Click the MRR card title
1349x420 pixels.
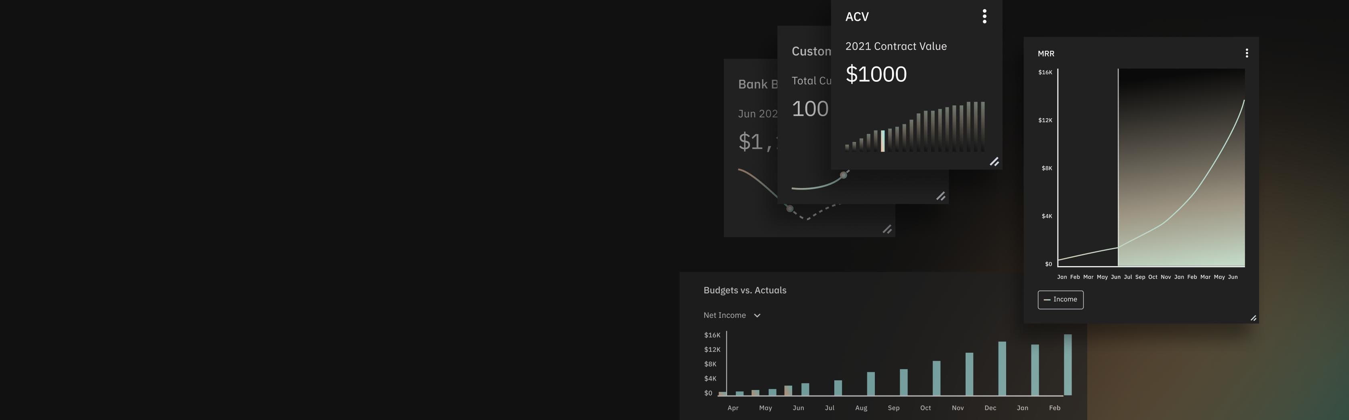(1046, 53)
